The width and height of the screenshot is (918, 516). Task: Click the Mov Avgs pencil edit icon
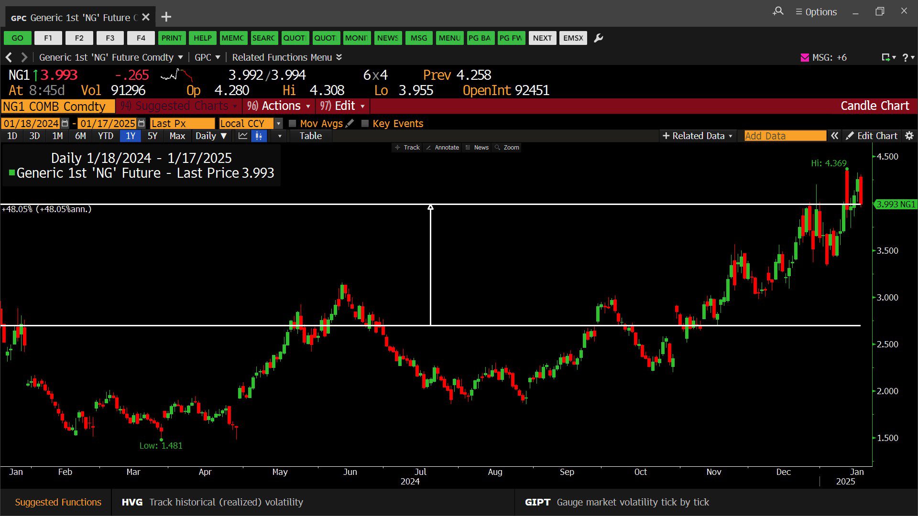coord(350,123)
